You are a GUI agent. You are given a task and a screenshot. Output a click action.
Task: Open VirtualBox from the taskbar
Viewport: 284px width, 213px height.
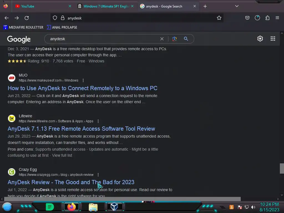114,207
